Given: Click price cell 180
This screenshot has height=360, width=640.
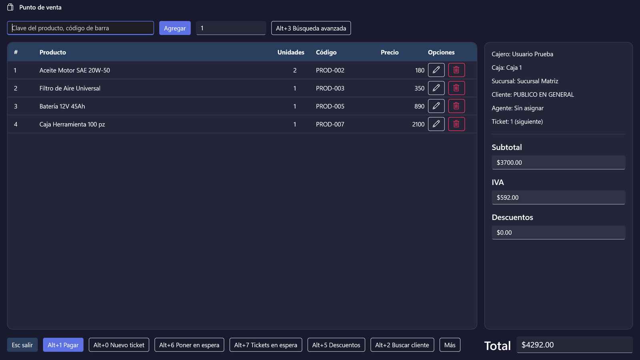Looking at the screenshot, I should pyautogui.click(x=420, y=70).
